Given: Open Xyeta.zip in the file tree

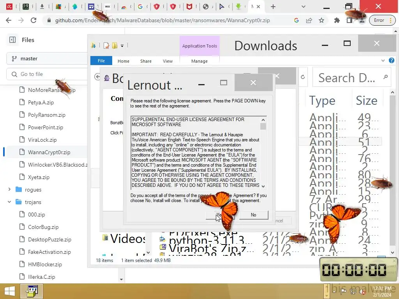Looking at the screenshot, I should coord(39,177).
